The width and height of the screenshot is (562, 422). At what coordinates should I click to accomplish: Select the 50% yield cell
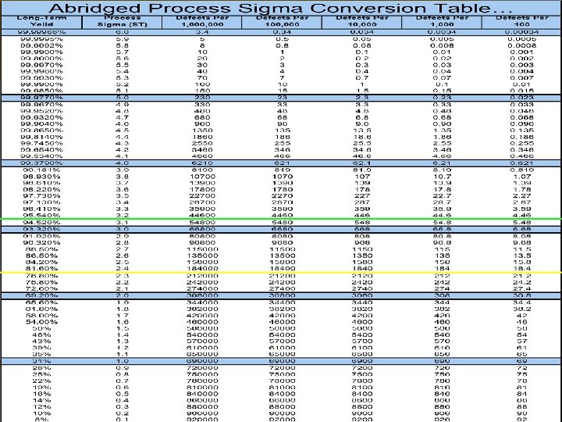click(x=41, y=328)
